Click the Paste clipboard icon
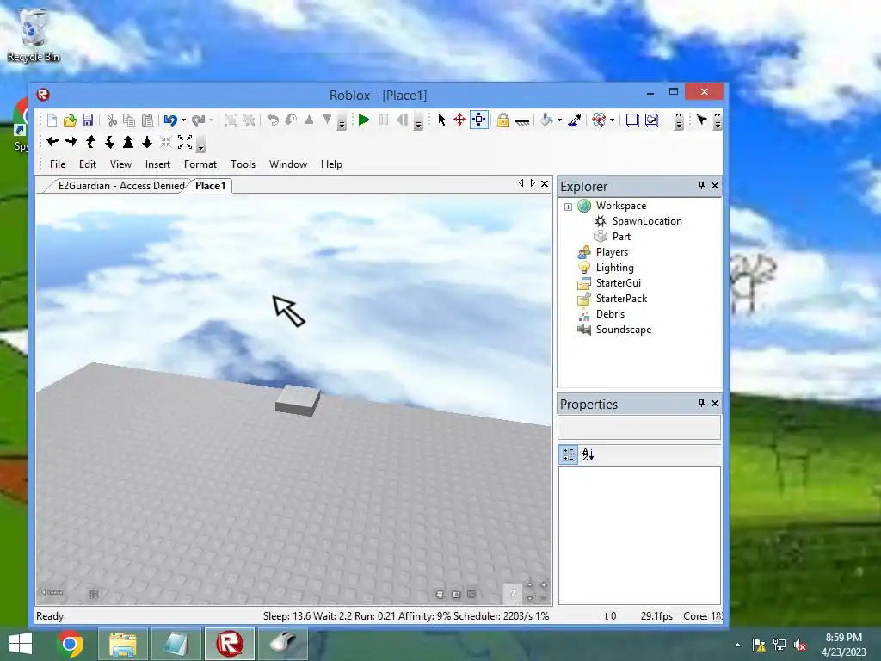The height and width of the screenshot is (661, 881). tap(147, 120)
